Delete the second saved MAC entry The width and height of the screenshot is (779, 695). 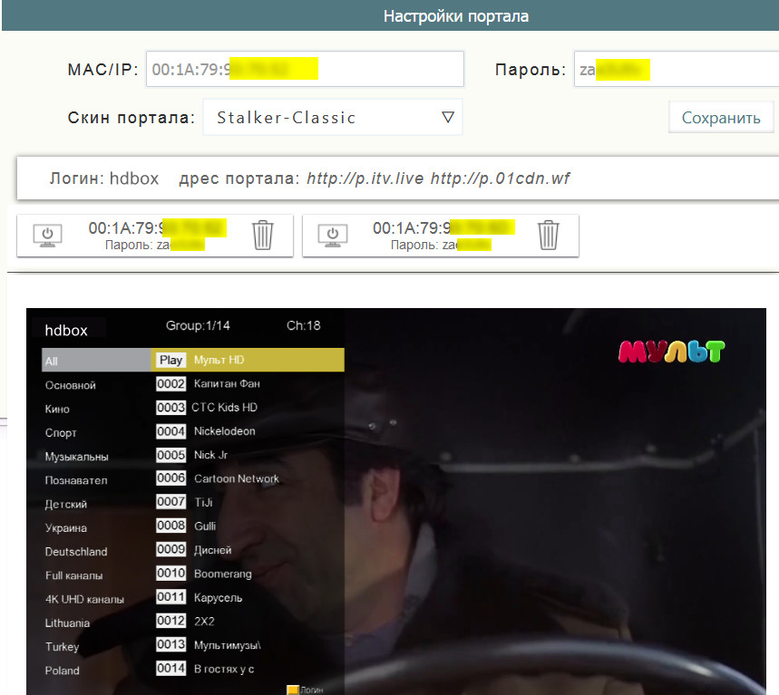549,236
